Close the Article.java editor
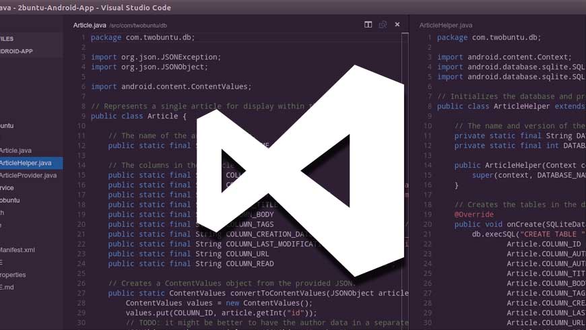The height and width of the screenshot is (330, 586). [x=397, y=24]
